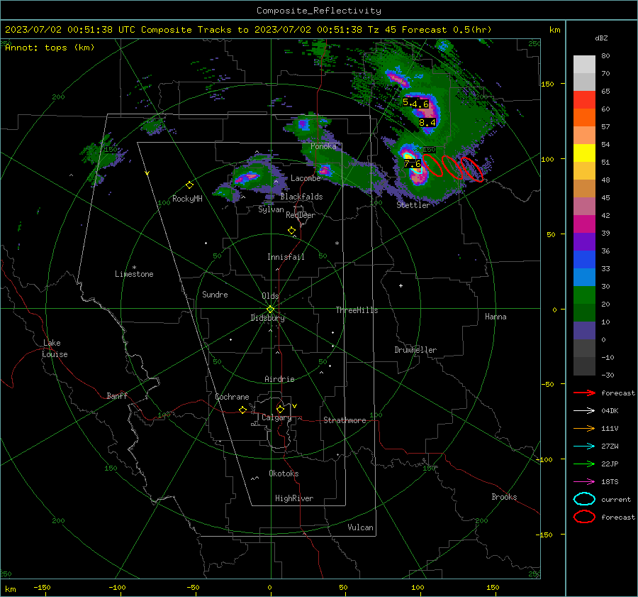Pick the bright yellow swatch above 51 dBZ
This screenshot has width=638, height=597.
coord(584,153)
